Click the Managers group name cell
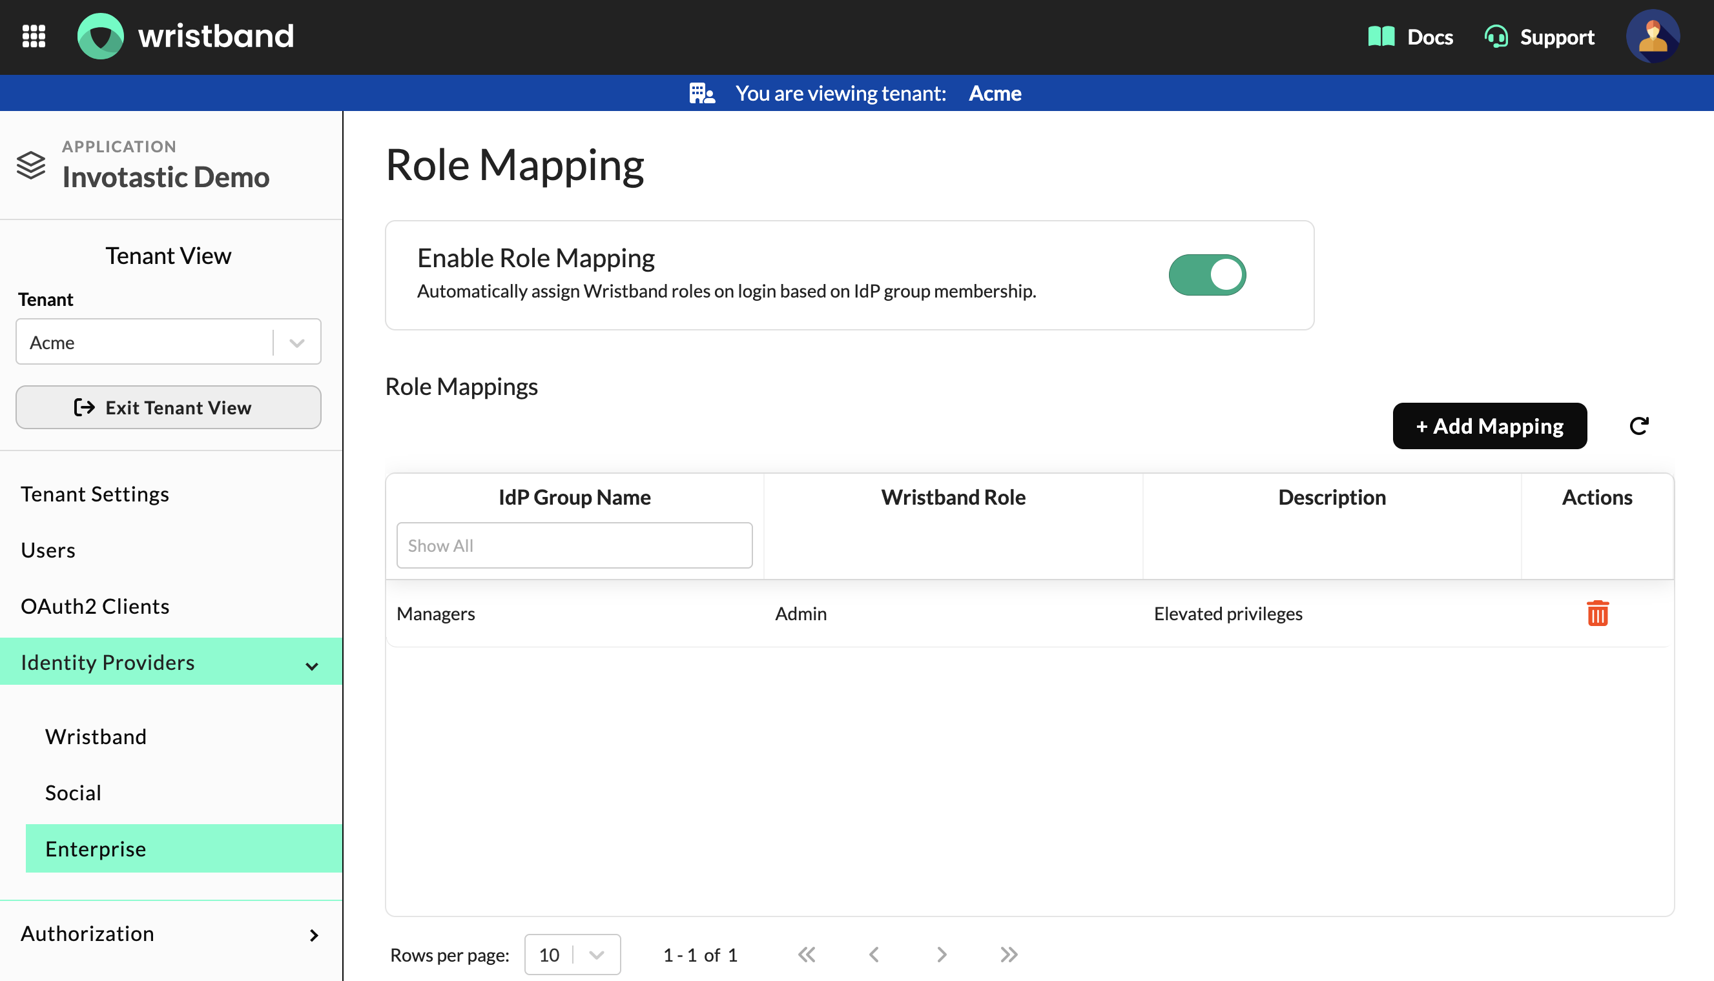1714x981 pixels. pyautogui.click(x=435, y=614)
